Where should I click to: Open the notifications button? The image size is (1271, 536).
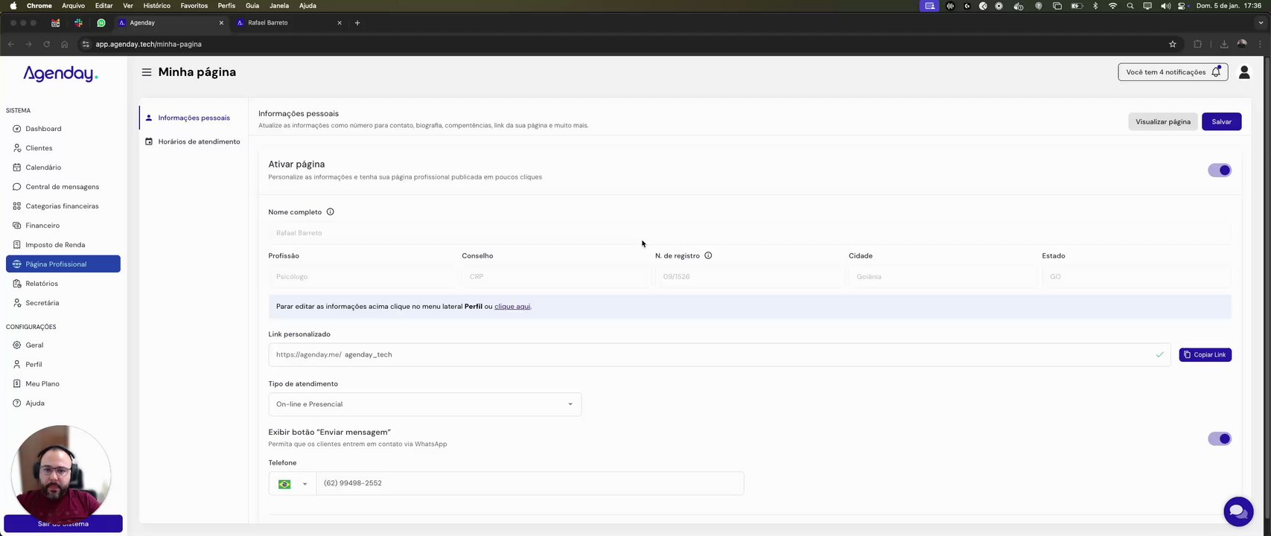1173,72
